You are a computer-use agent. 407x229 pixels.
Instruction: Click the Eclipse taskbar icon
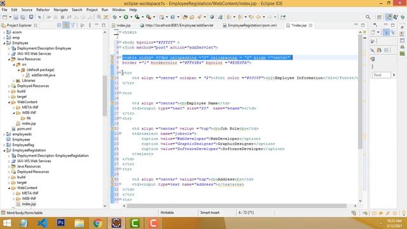click(x=116, y=223)
